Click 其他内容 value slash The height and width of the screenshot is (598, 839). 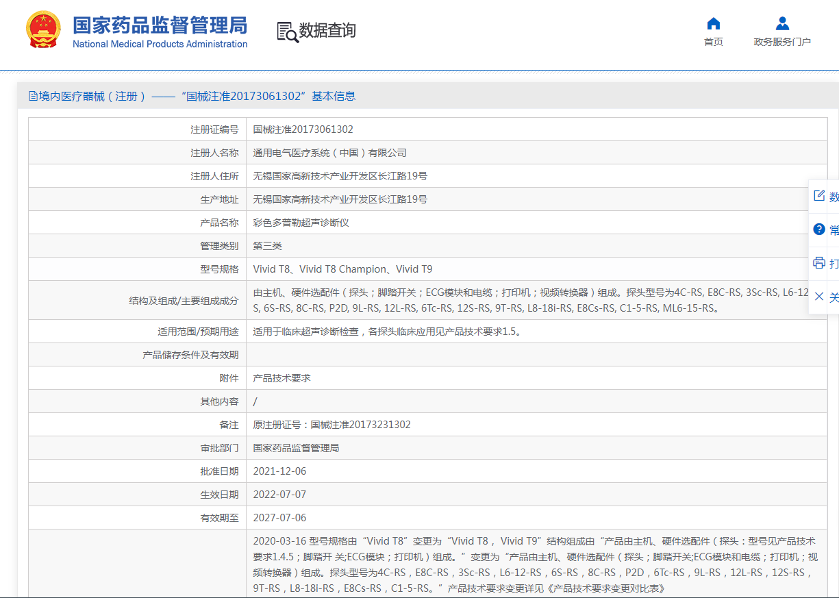255,401
